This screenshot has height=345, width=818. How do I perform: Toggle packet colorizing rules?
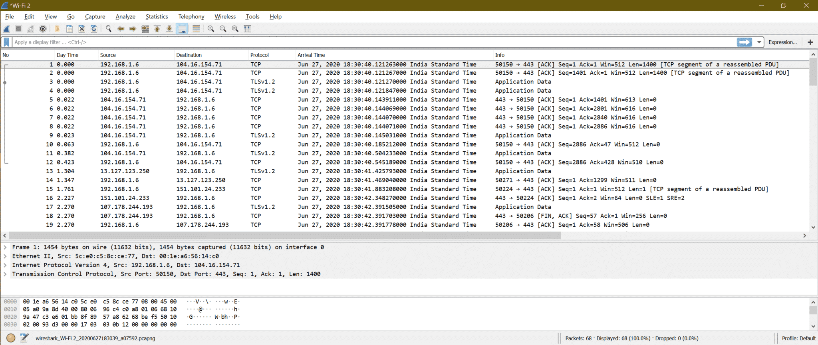pyautogui.click(x=196, y=29)
